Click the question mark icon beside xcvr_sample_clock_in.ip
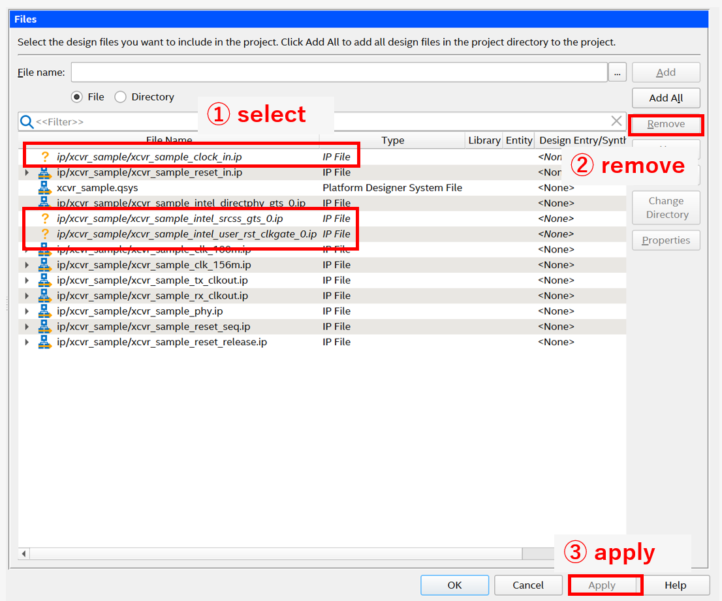Image resolution: width=722 pixels, height=601 pixels. [45, 157]
